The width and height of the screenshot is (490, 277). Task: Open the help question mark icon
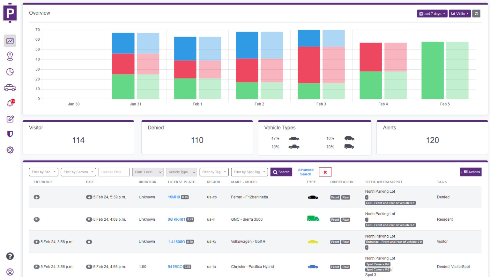(x=10, y=256)
